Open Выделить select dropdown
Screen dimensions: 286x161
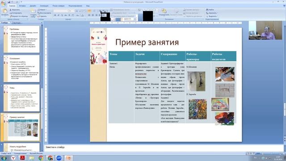(x=212, y=16)
